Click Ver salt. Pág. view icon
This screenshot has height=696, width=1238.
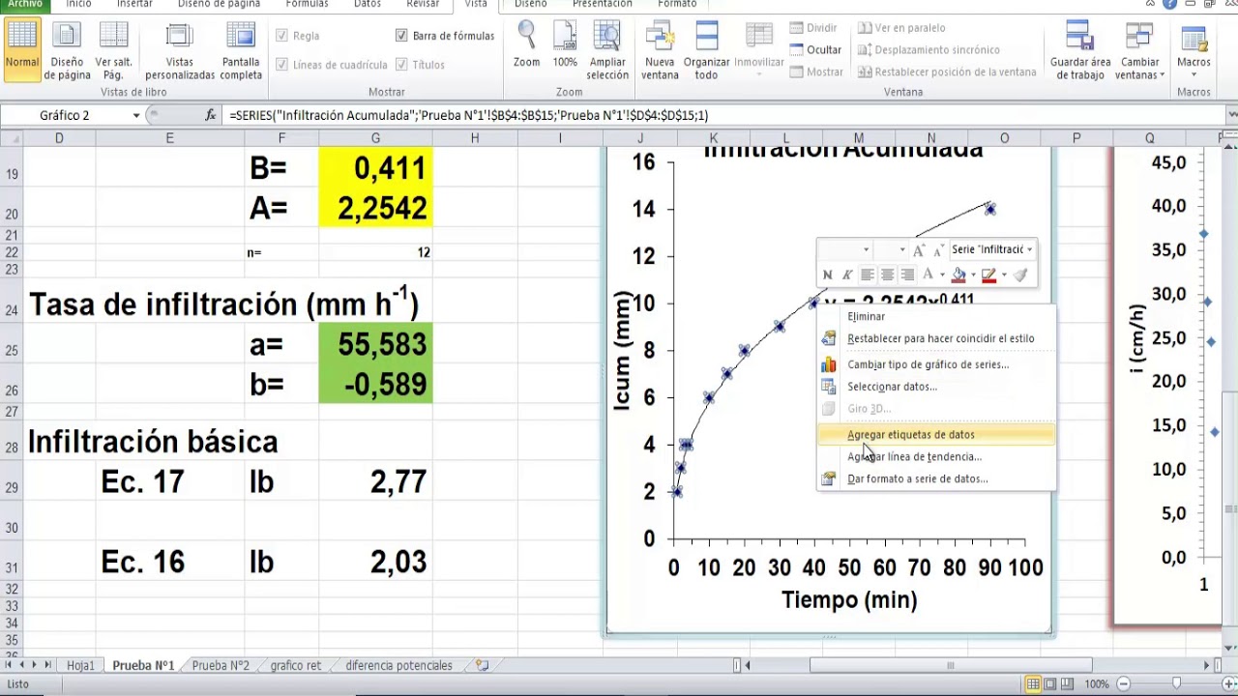113,49
